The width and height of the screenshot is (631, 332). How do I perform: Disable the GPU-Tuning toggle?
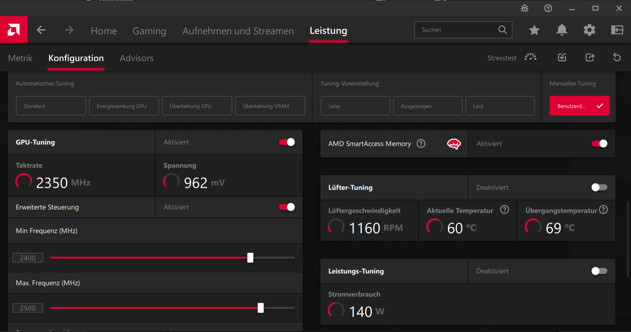pos(287,142)
